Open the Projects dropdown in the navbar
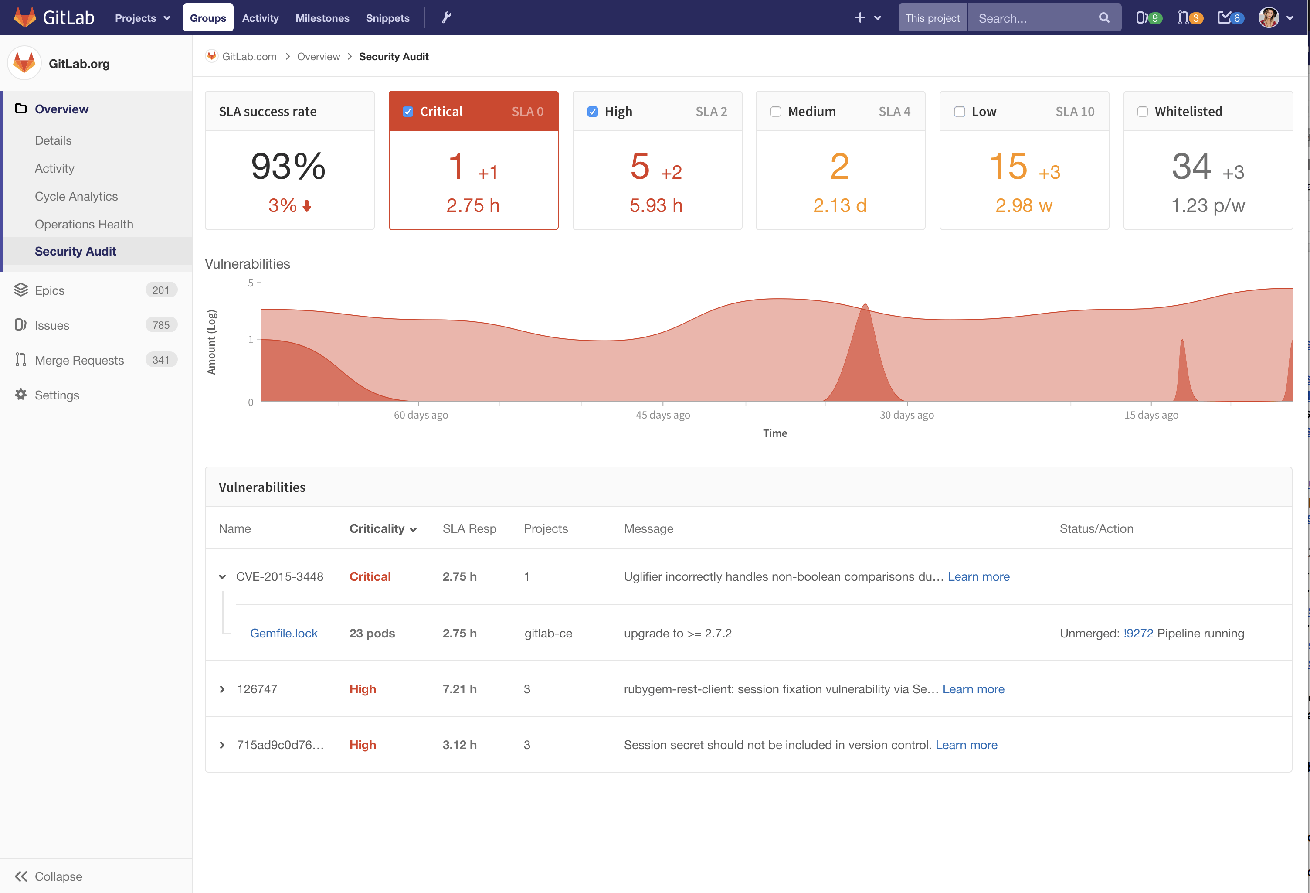This screenshot has height=893, width=1310. coord(142,18)
